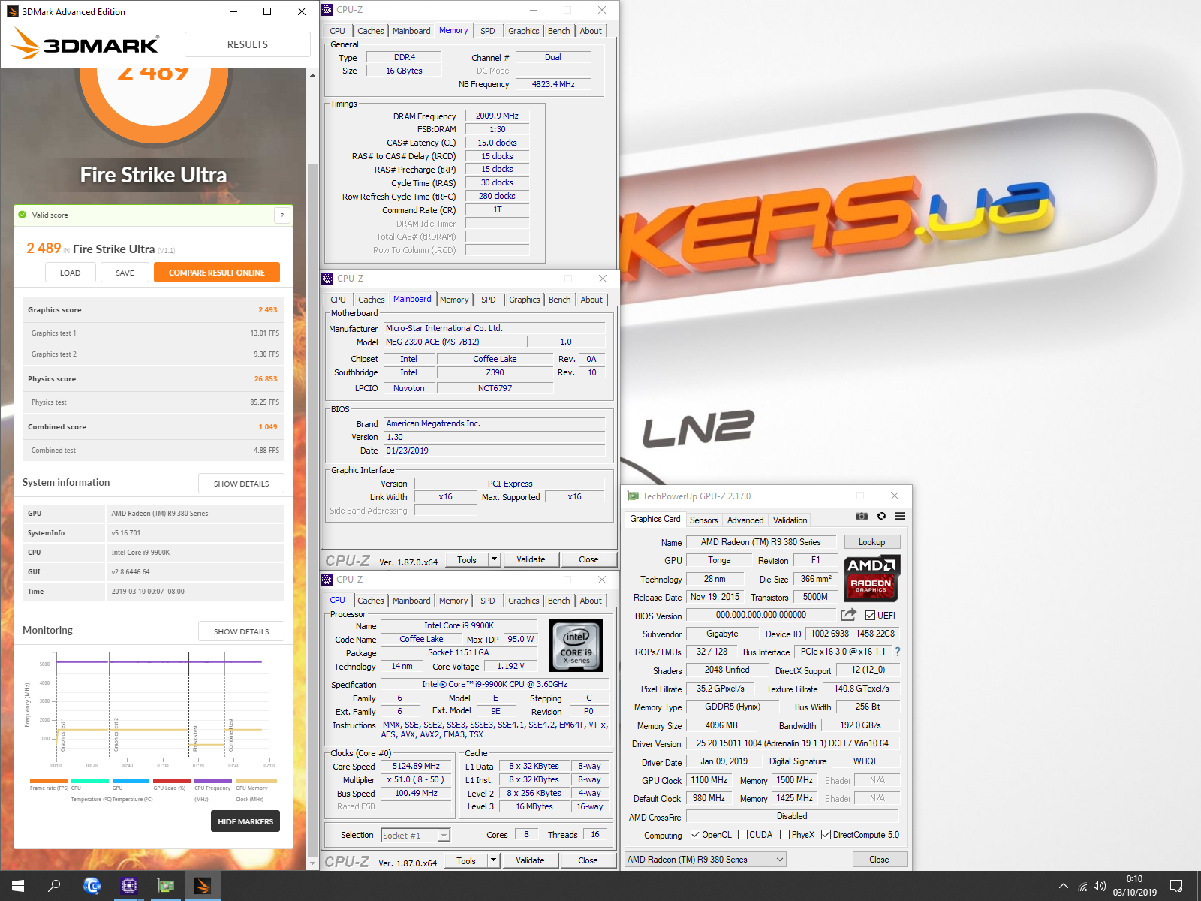Click the Intel Core i9 X-series logo in CPU-Z

coord(576,646)
